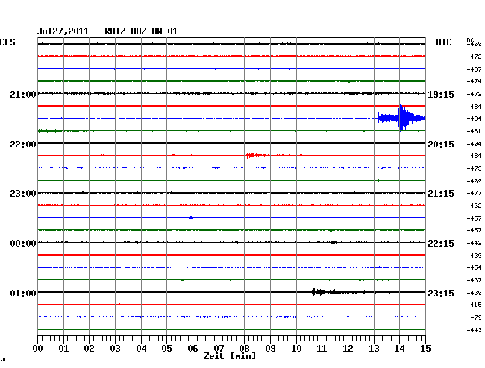
Task: Select the 23:00 local time label
Action: pos(23,194)
